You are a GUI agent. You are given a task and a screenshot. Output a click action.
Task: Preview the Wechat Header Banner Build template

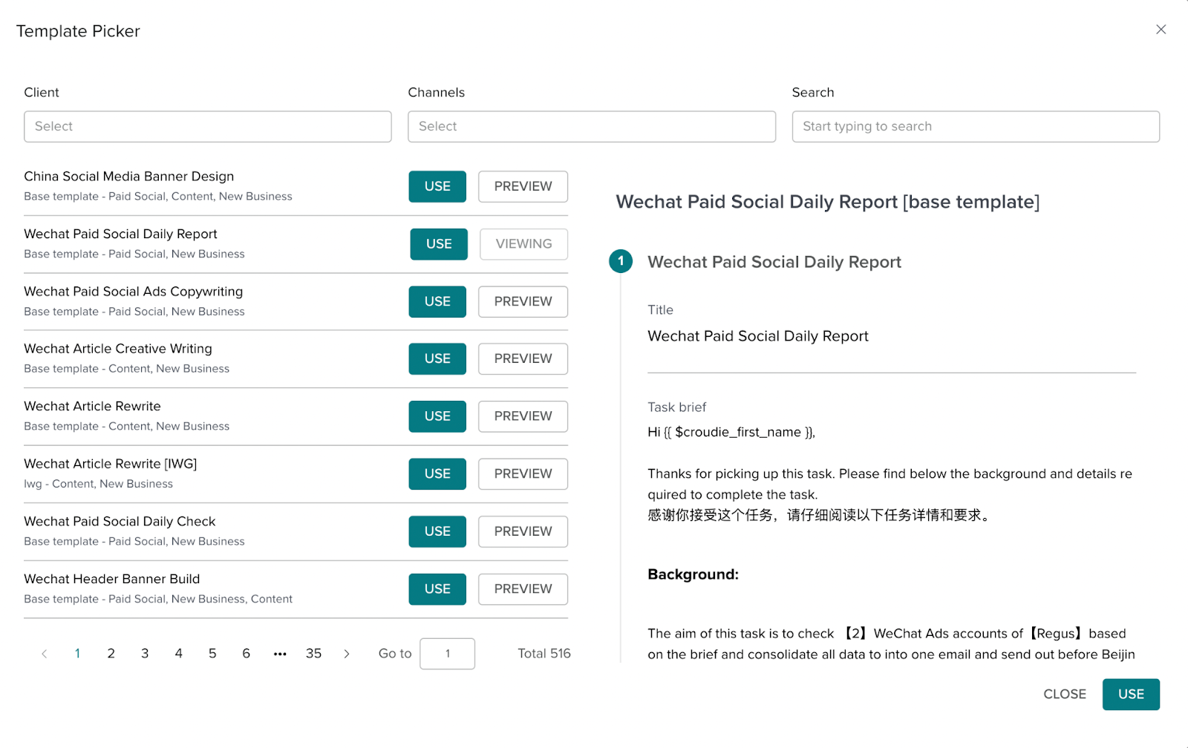[523, 588]
